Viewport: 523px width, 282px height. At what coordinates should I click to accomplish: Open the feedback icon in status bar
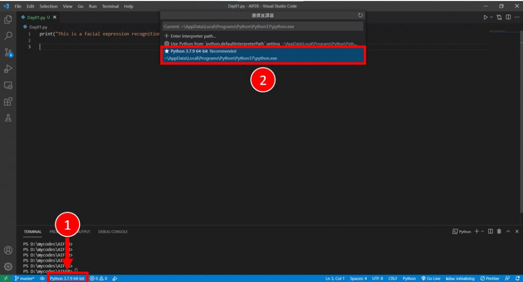(x=507, y=278)
